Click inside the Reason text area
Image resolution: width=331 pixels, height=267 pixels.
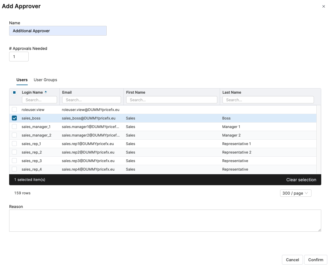click(x=165, y=220)
